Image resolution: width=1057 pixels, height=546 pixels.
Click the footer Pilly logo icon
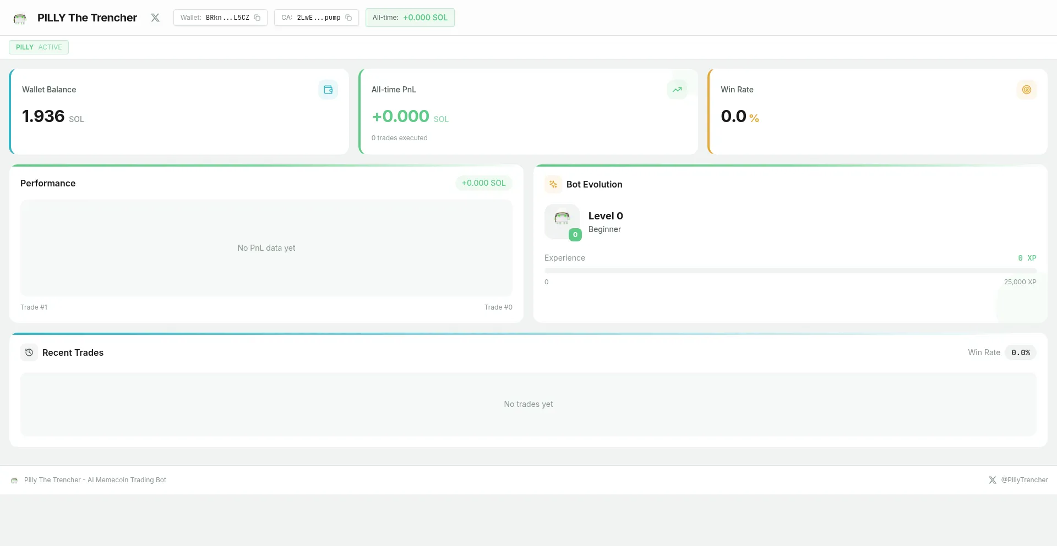14,481
